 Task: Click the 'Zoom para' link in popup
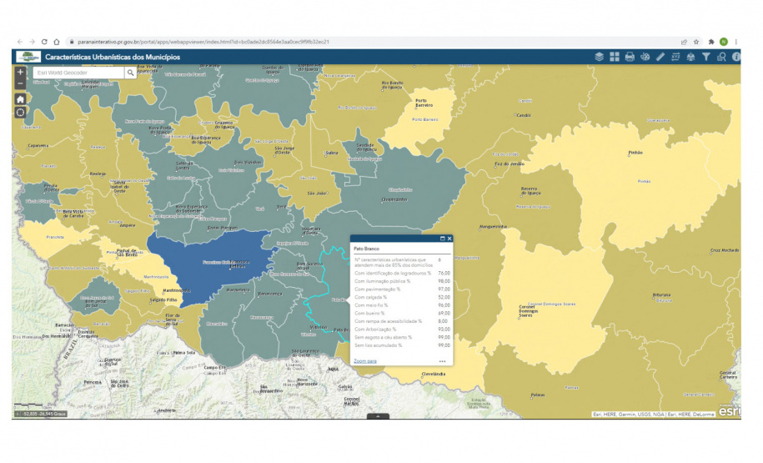point(365,361)
